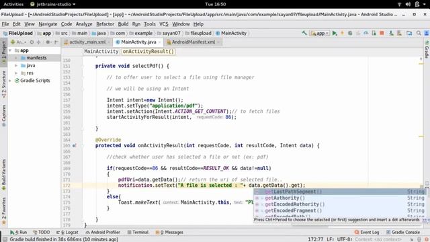
Task: Open Project Structure toolbar icon
Action: tap(409, 33)
